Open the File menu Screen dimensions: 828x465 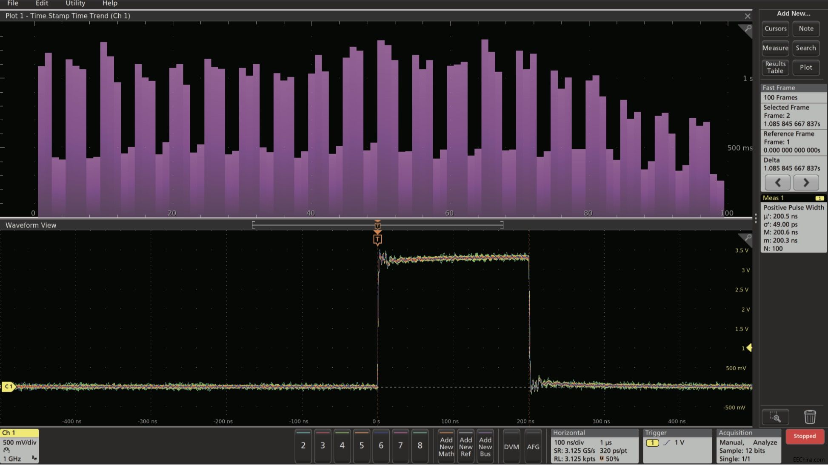coord(13,3)
